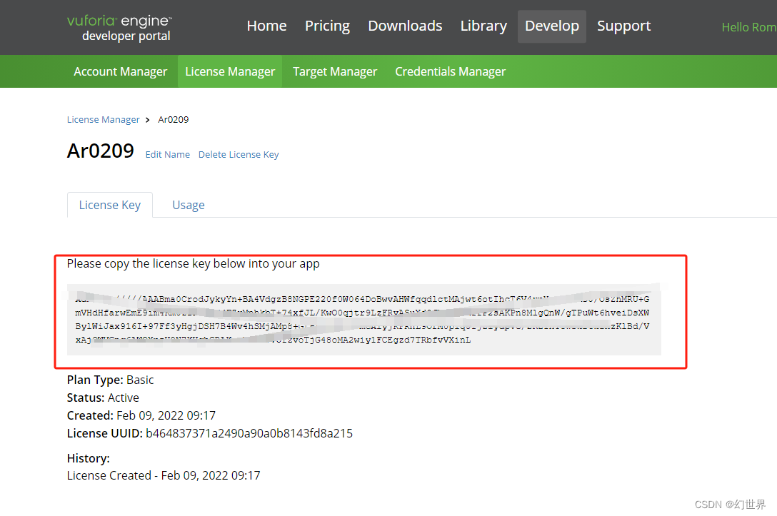Go to the Downloads section
777x516 pixels.
tap(405, 26)
